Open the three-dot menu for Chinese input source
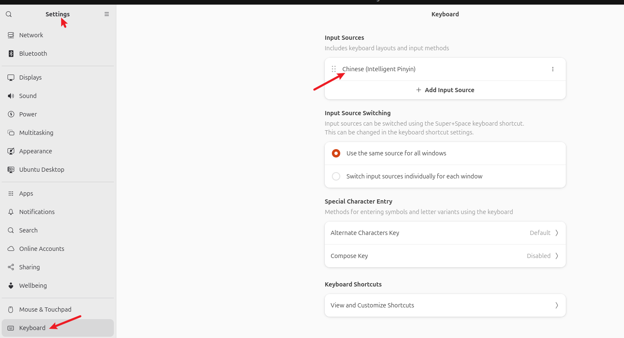 [x=553, y=69]
